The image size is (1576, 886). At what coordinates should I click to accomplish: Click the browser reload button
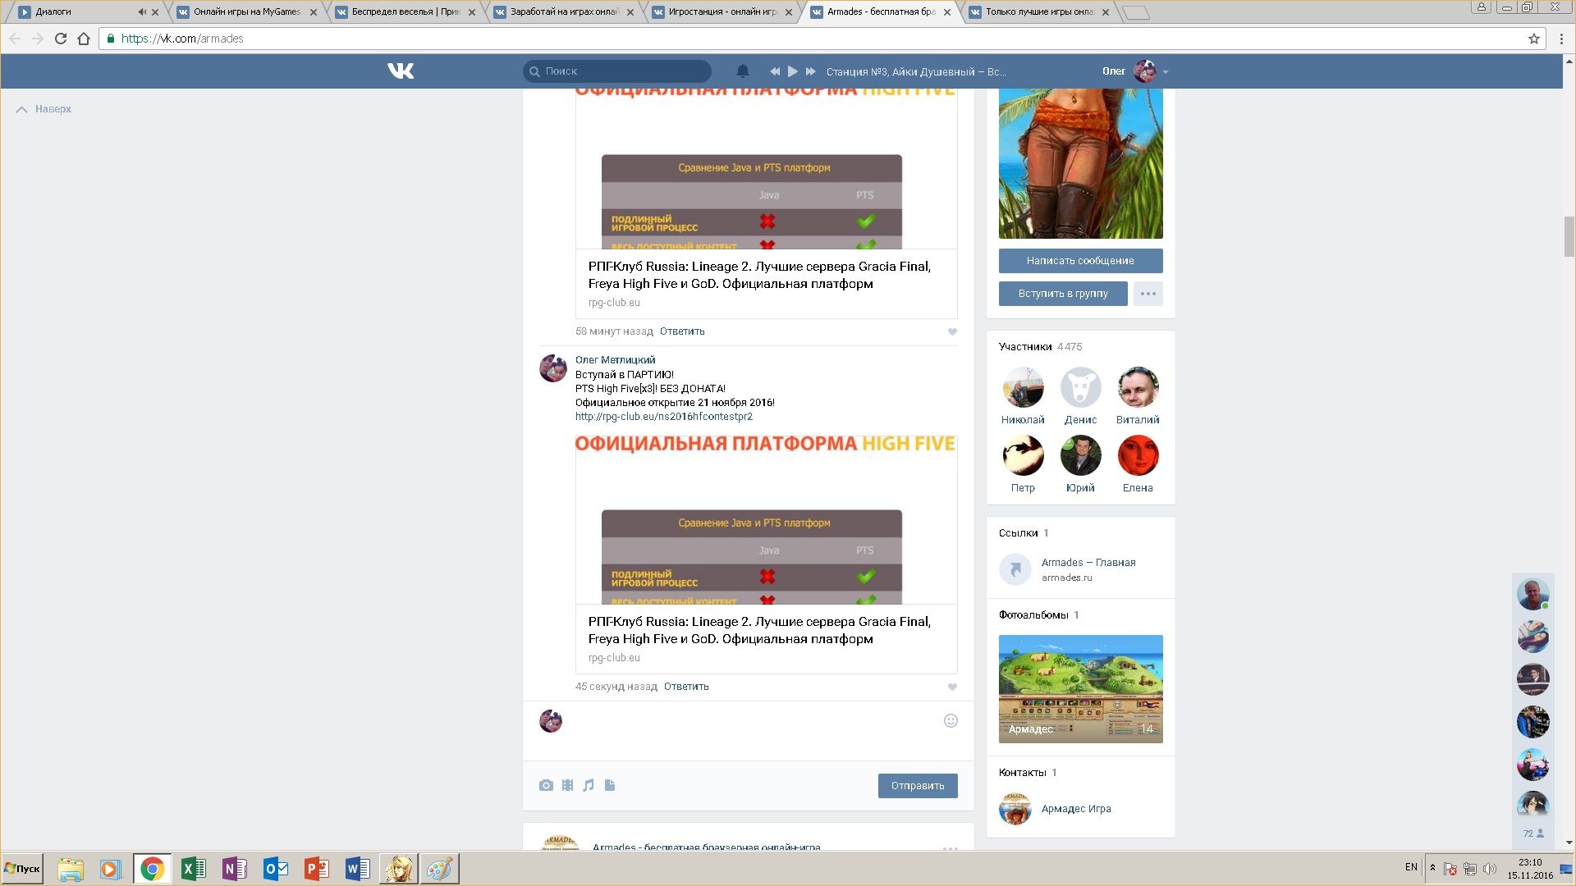61,39
